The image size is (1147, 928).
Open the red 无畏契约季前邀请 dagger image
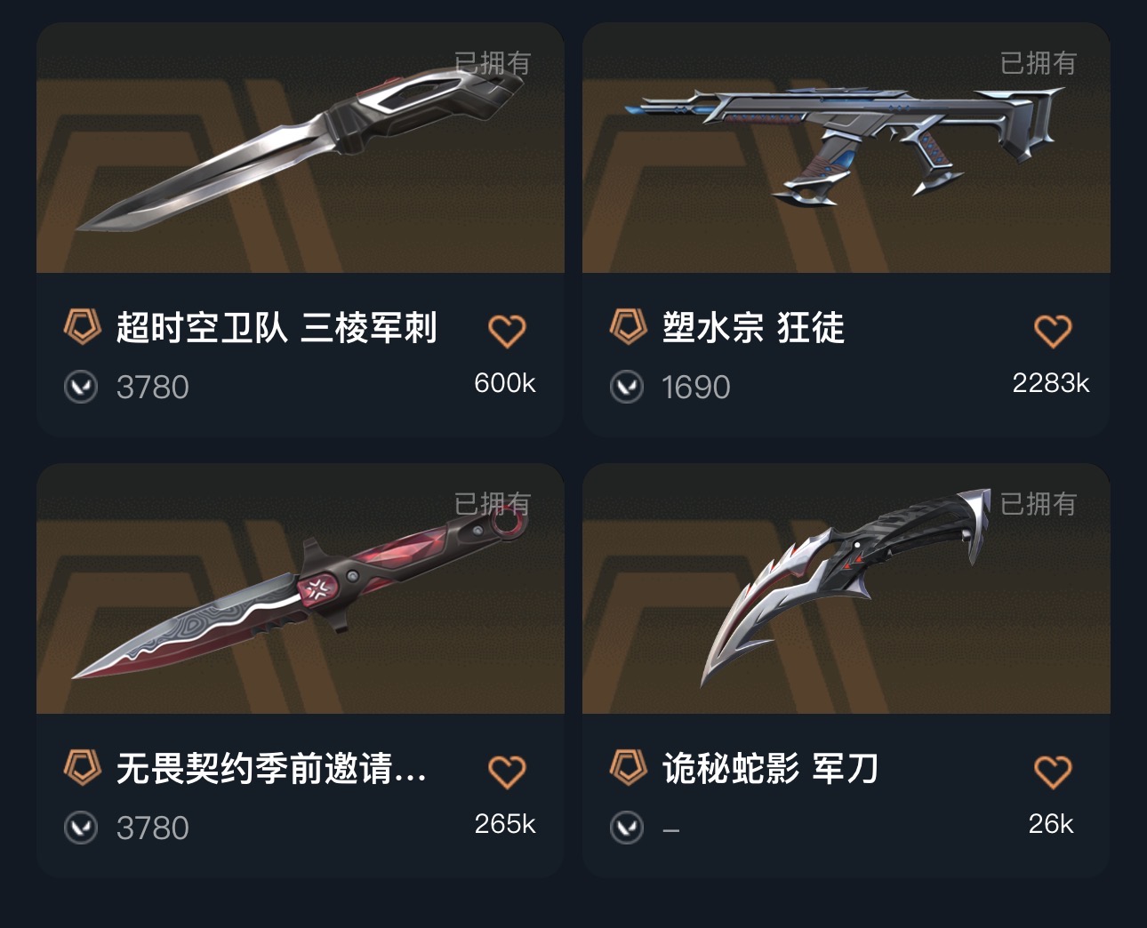click(301, 588)
